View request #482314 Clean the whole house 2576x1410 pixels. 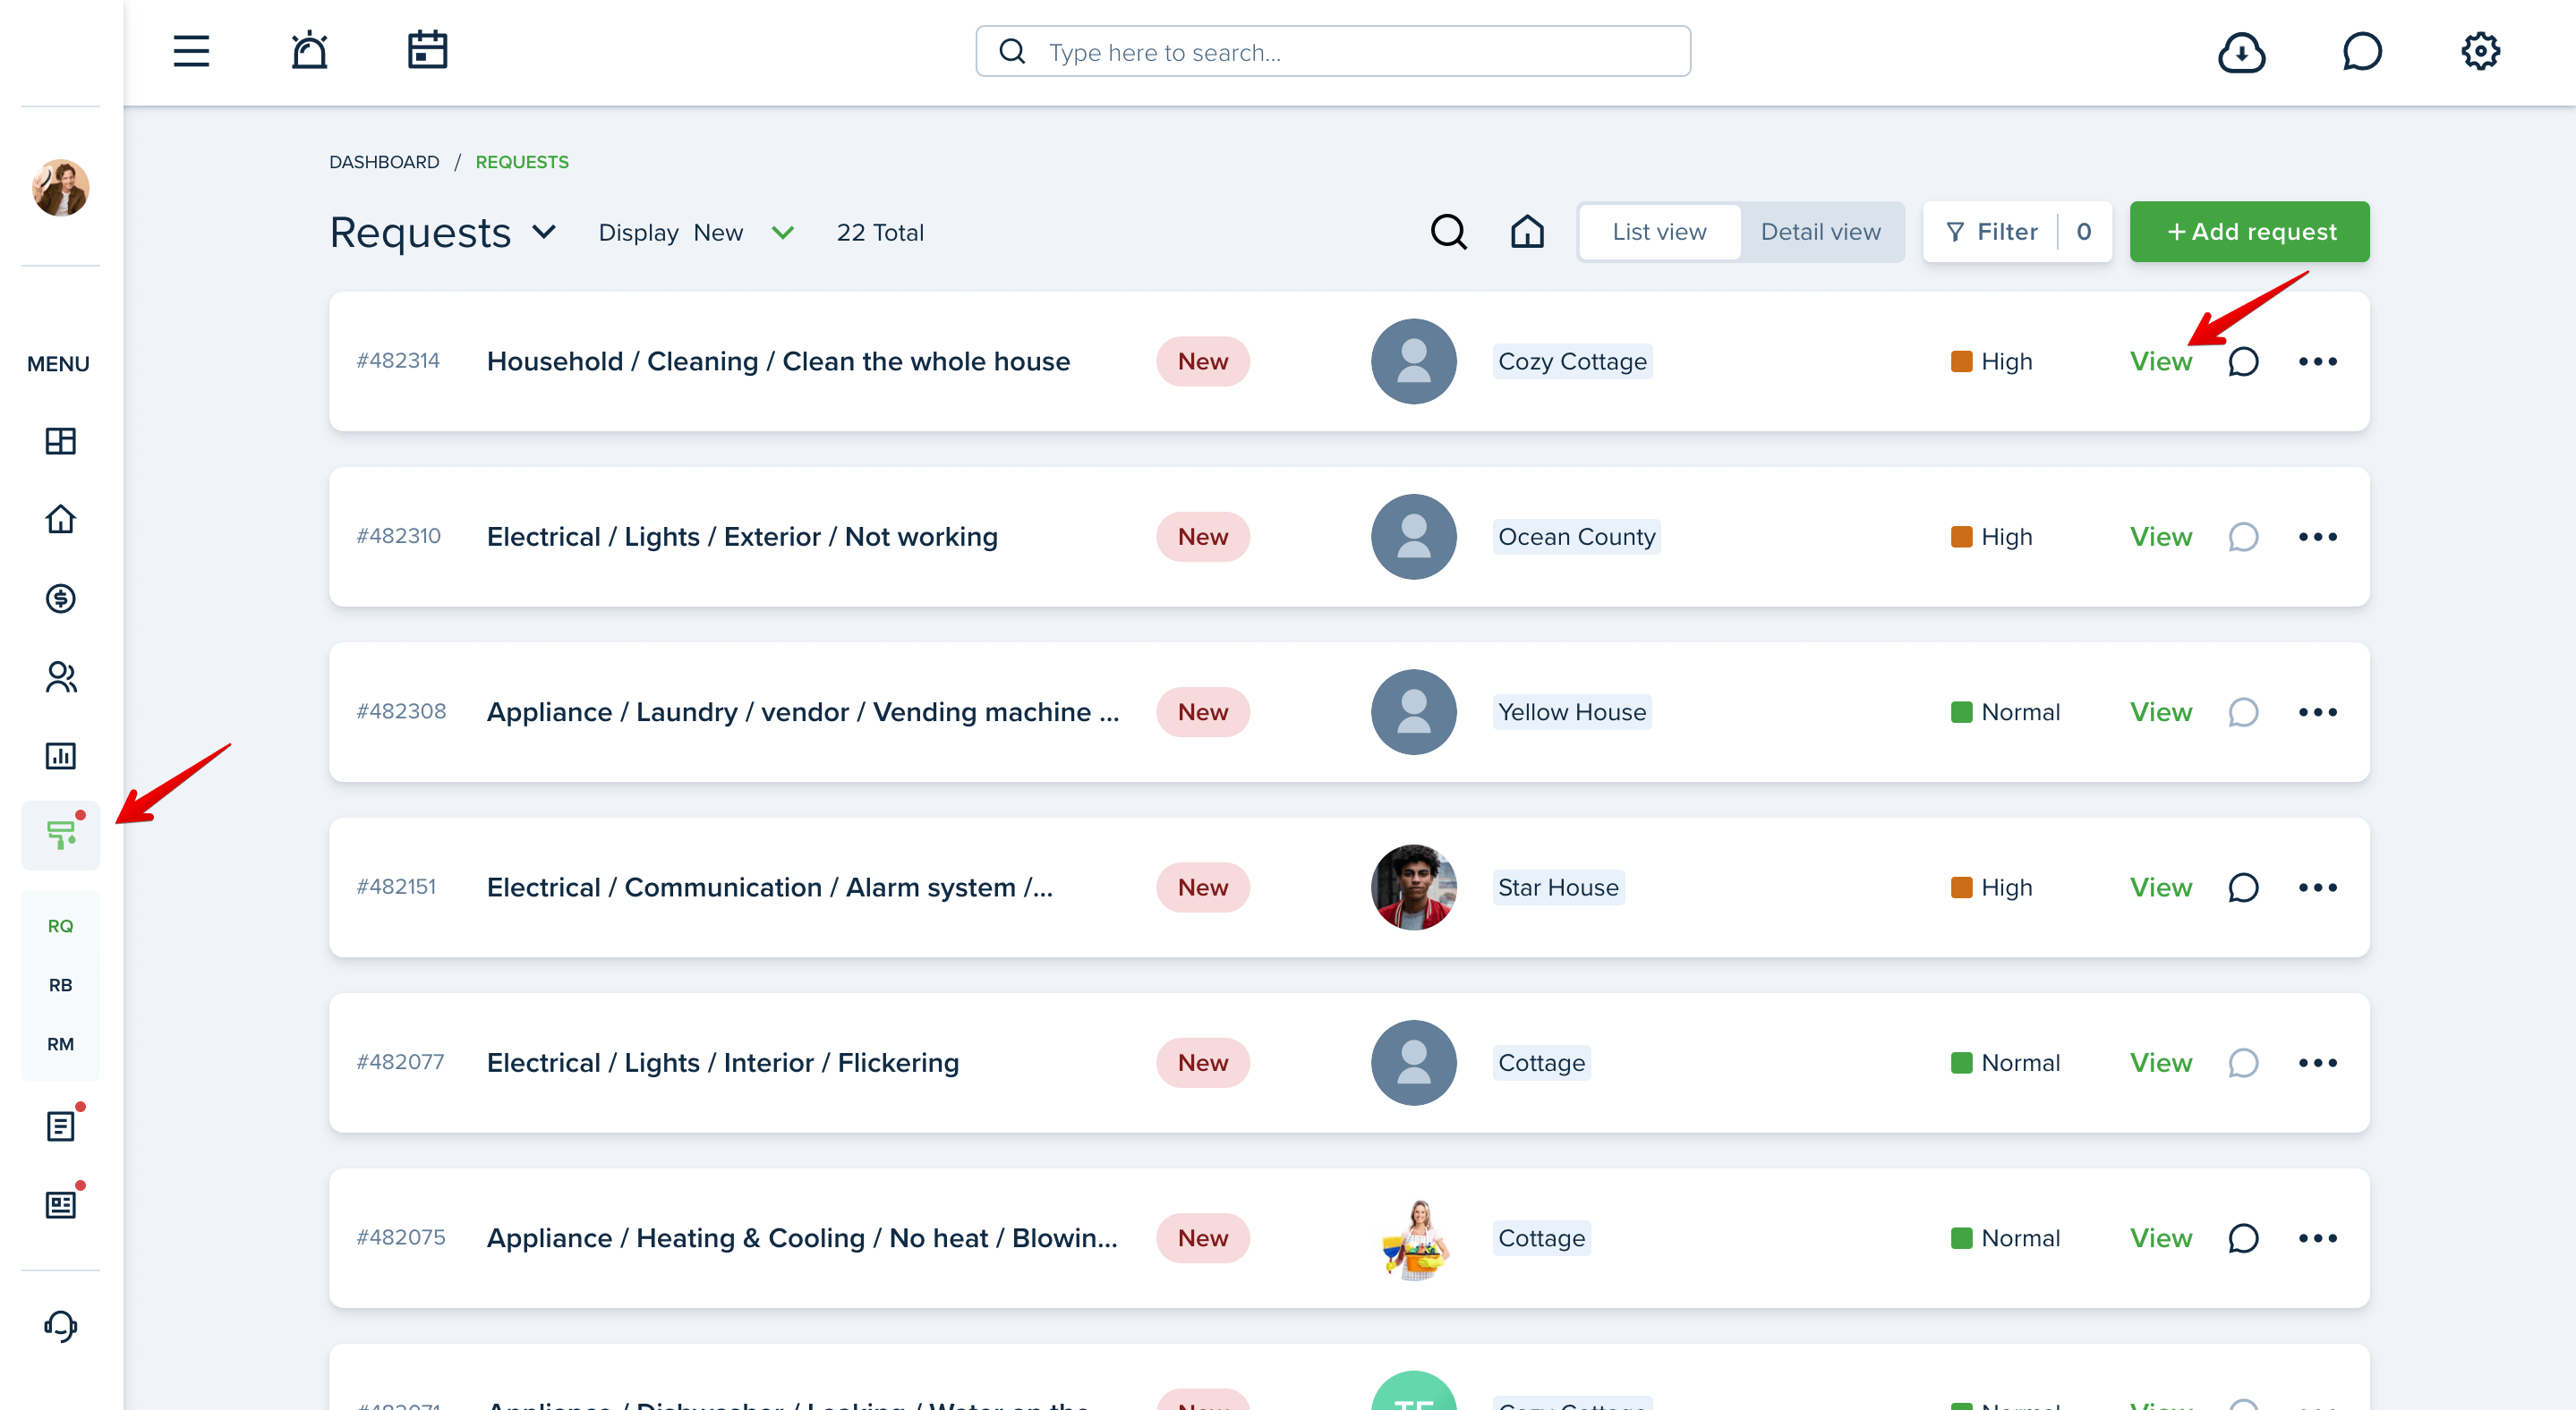(x=2160, y=361)
